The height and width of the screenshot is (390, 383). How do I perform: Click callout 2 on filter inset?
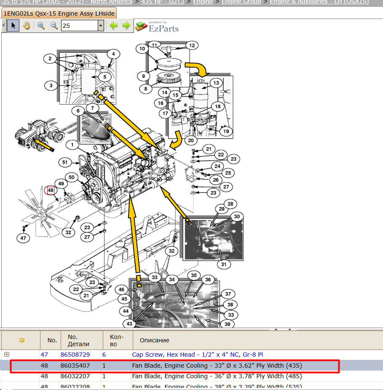(50, 59)
